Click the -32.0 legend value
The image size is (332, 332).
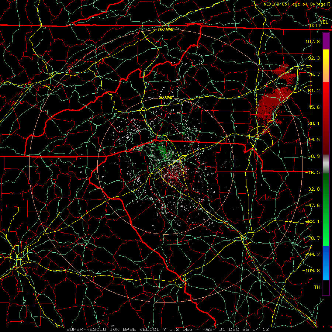point(312,189)
